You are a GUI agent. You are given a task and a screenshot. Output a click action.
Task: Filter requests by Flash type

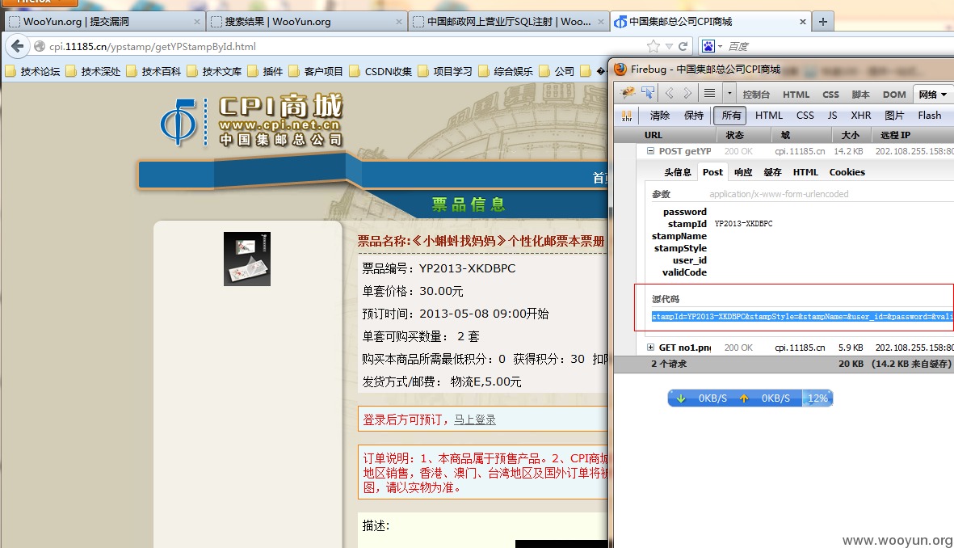[x=930, y=116]
